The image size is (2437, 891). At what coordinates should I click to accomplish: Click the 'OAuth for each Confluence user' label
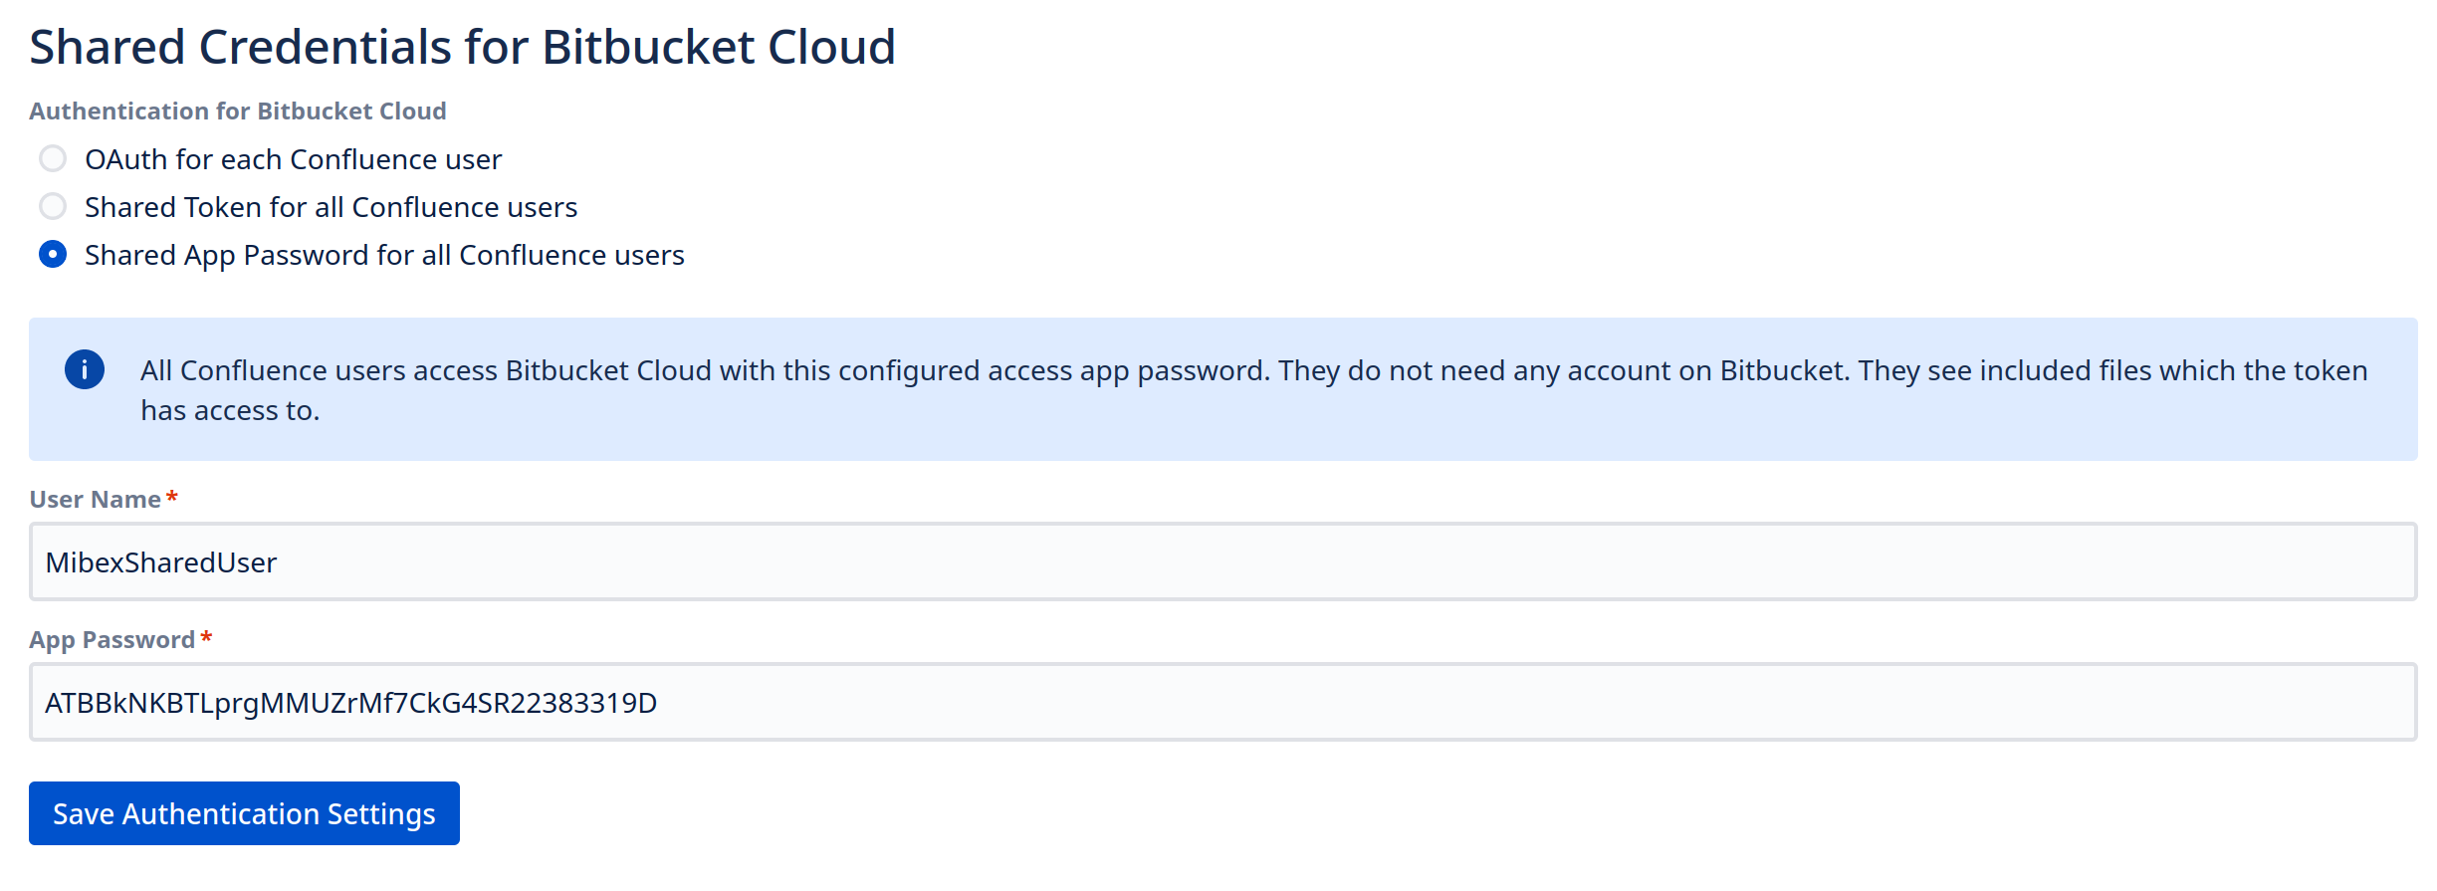(293, 159)
